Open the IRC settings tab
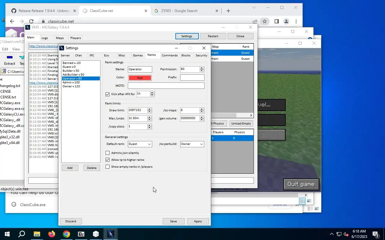This screenshot has width=385, height=240. click(92, 55)
